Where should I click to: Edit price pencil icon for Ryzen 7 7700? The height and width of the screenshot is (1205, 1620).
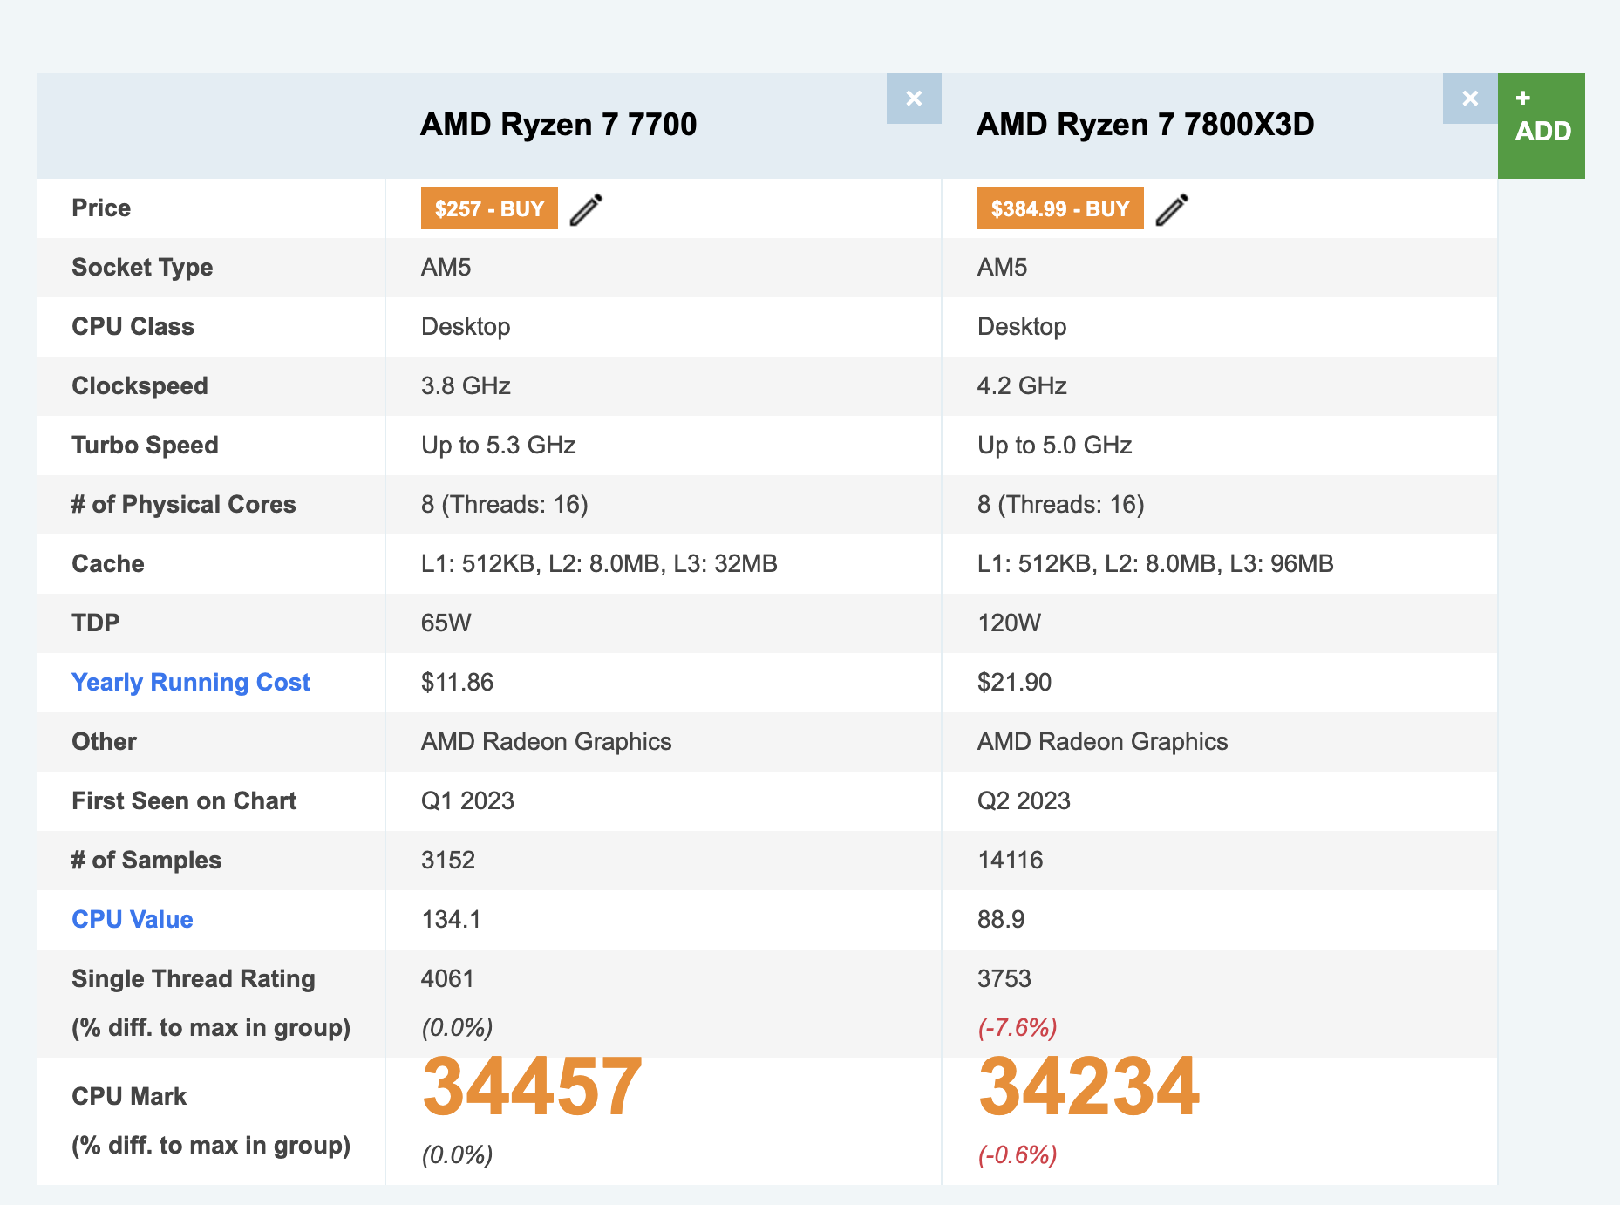click(x=586, y=209)
